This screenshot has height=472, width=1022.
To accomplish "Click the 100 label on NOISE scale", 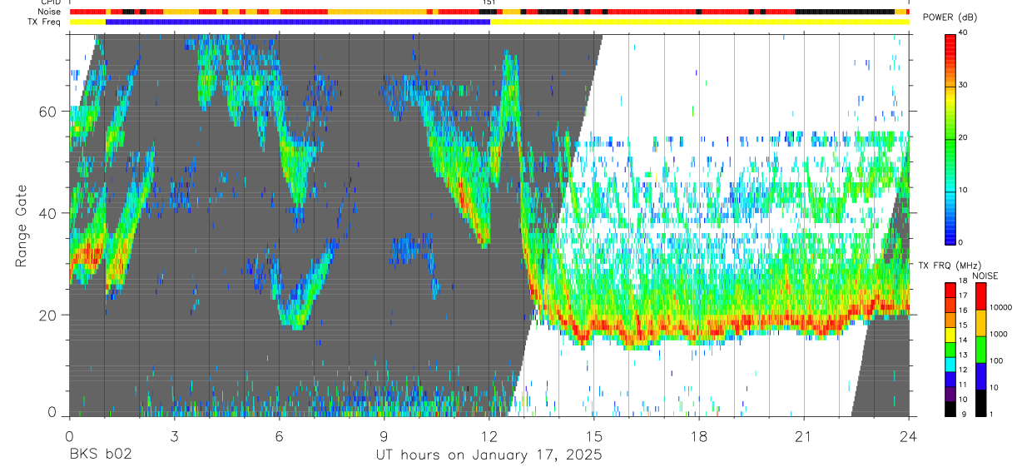I will [x=998, y=360].
